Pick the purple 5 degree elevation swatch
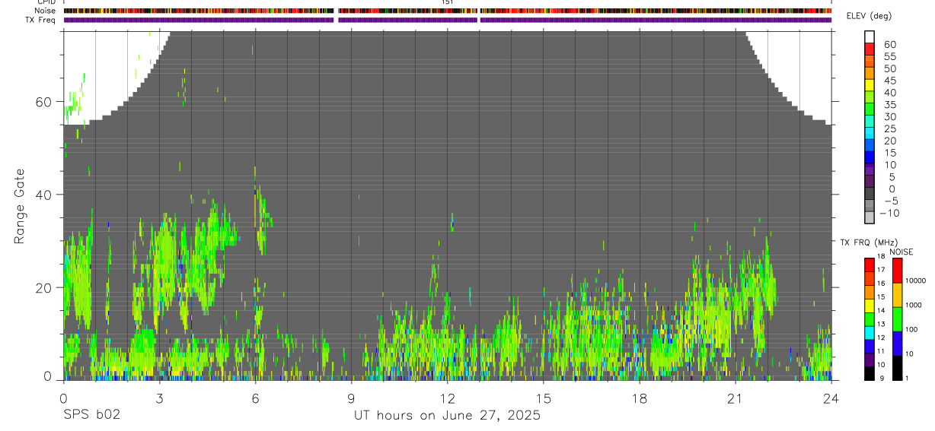The width and height of the screenshot is (935, 431). point(870,181)
